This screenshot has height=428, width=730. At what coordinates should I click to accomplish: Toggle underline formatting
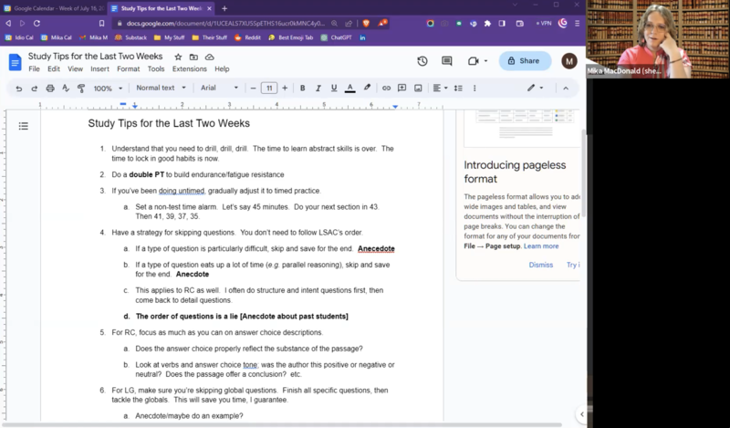334,89
